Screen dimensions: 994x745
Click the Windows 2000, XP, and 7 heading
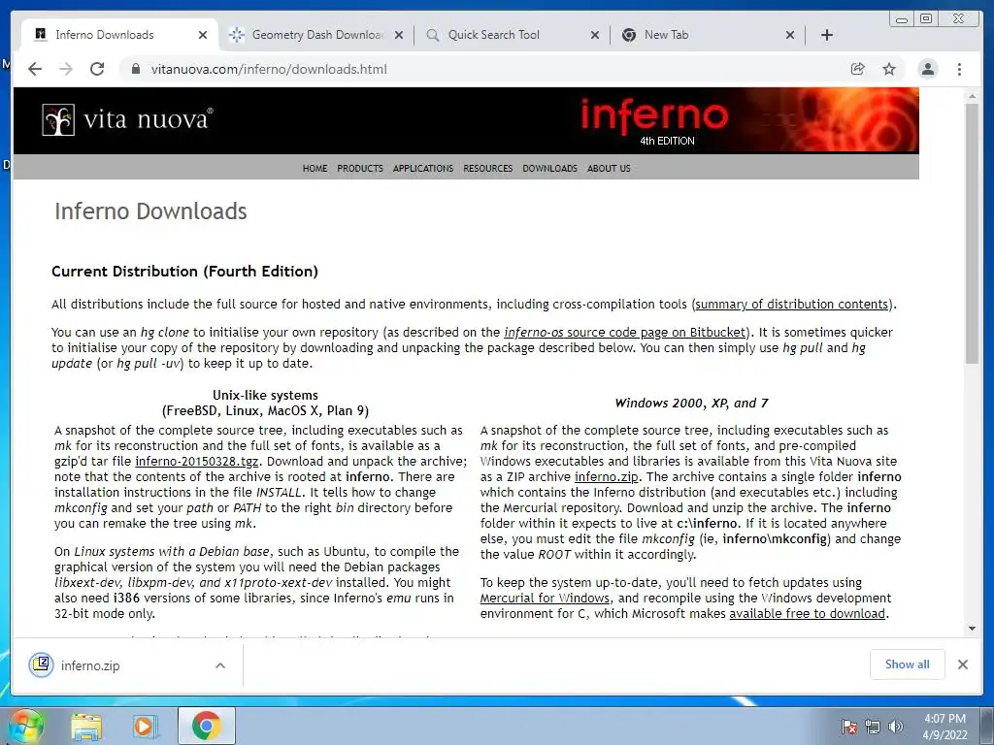(691, 403)
